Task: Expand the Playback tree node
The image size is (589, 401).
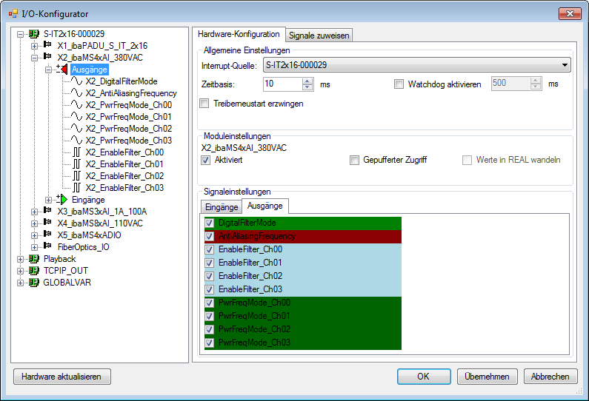Action: [20, 259]
